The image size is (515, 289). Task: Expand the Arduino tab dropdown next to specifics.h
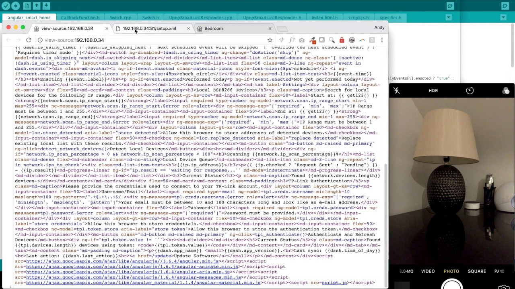449,17
